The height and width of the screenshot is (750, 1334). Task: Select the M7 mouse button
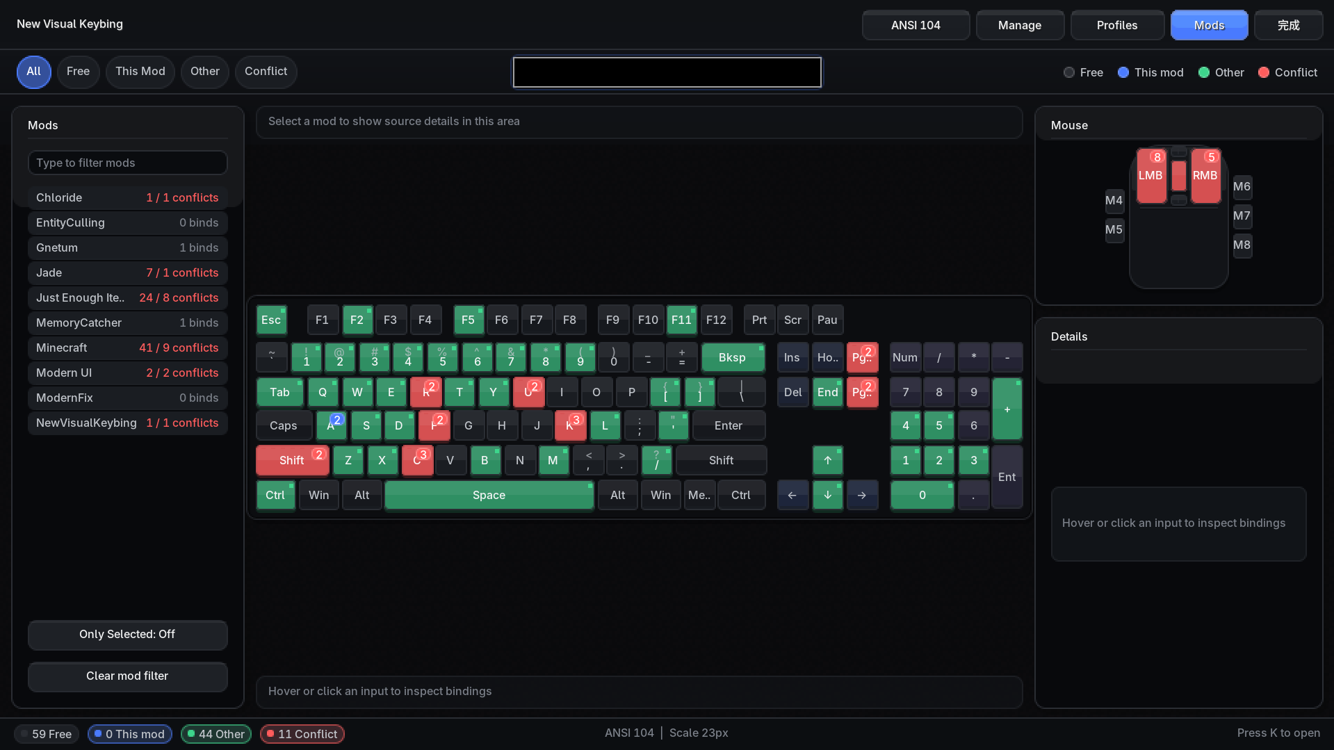[x=1242, y=216]
